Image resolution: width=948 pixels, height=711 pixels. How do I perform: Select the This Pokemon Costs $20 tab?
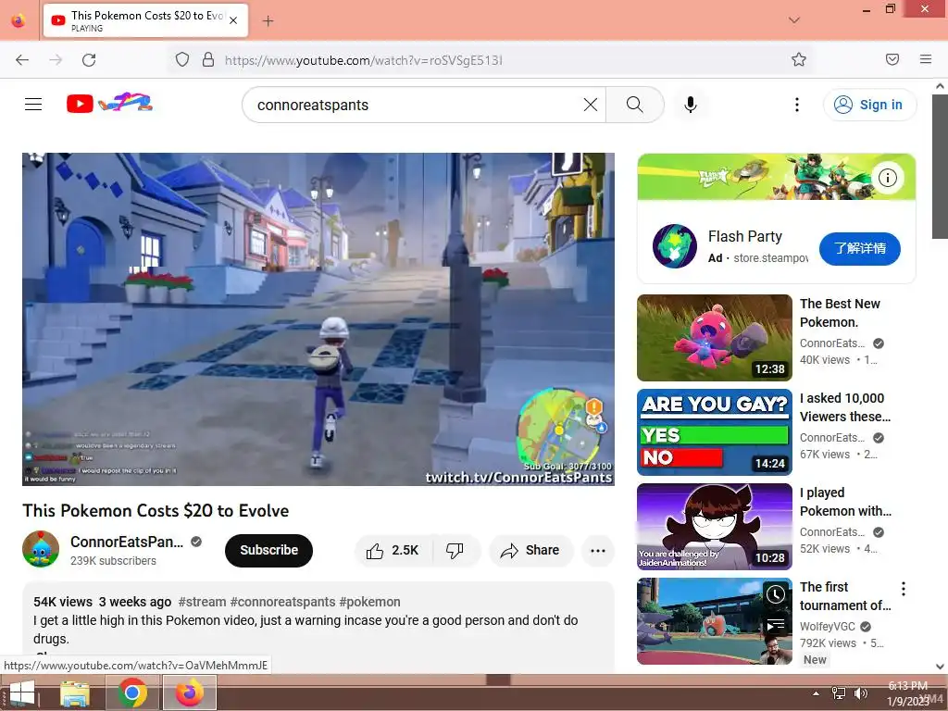click(x=145, y=20)
